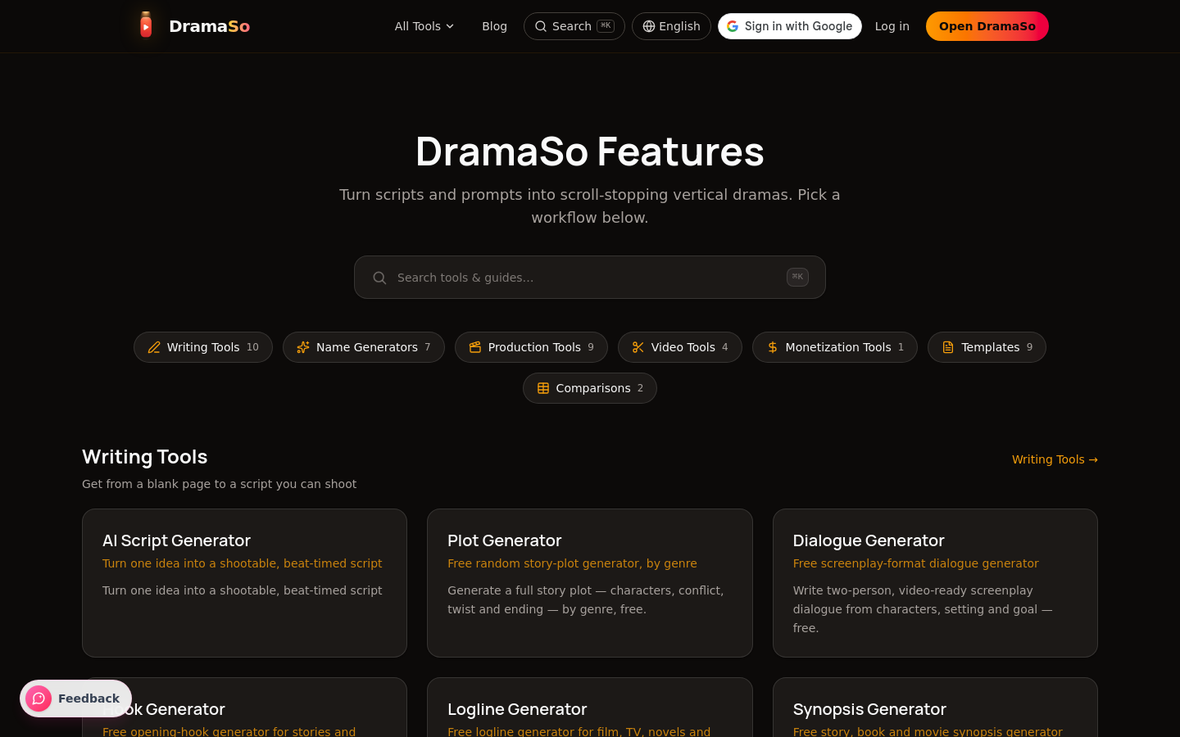Select the Comparisons category chip
This screenshot has width=1180, height=737.
coord(589,388)
